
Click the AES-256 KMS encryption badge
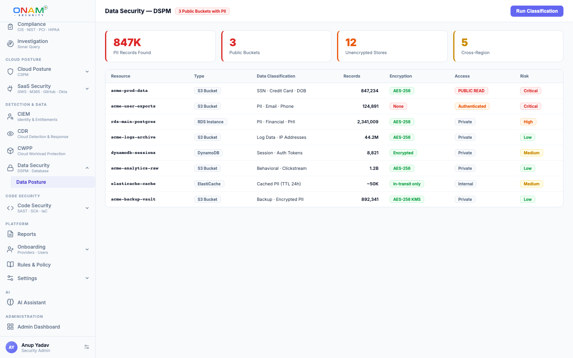(x=407, y=199)
